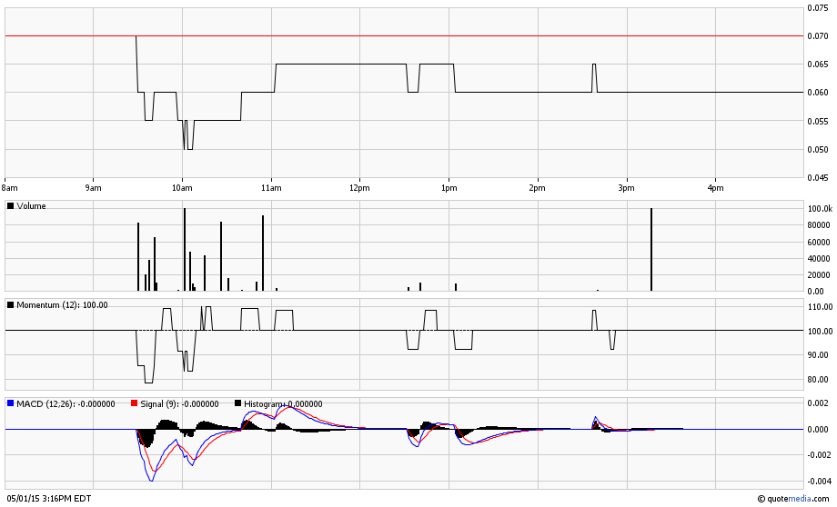837x507 pixels.
Task: Click the 40000 volume axis value
Action: tap(818, 258)
